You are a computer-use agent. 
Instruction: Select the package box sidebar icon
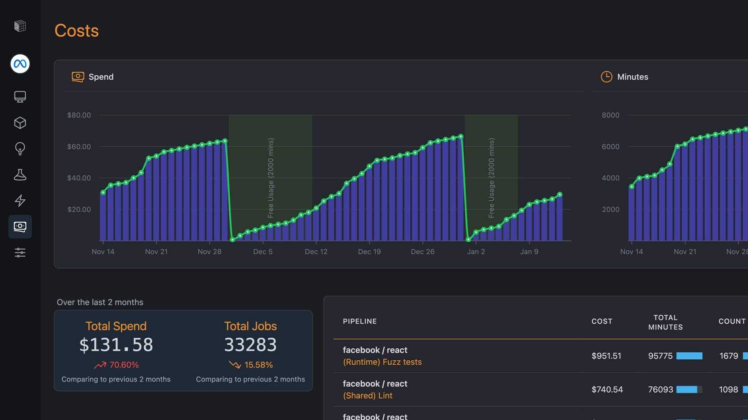(x=20, y=123)
